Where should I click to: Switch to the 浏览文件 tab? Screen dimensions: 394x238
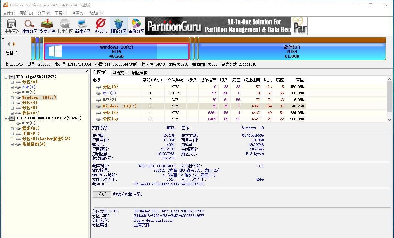click(120, 73)
